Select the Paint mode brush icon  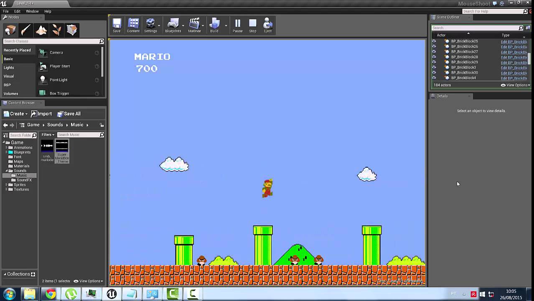point(25,30)
